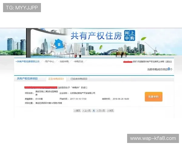Image resolution: width=182 pixels, height=146 pixels.
Task: Click project name 测试花苑(二期)自住型商品房
Action: click(x=47, y=93)
